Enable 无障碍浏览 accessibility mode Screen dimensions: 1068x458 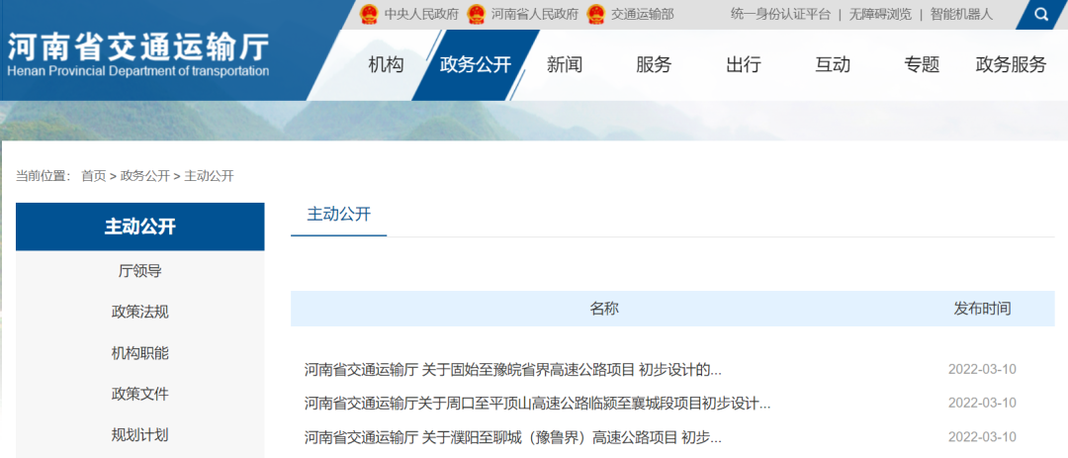click(x=879, y=15)
